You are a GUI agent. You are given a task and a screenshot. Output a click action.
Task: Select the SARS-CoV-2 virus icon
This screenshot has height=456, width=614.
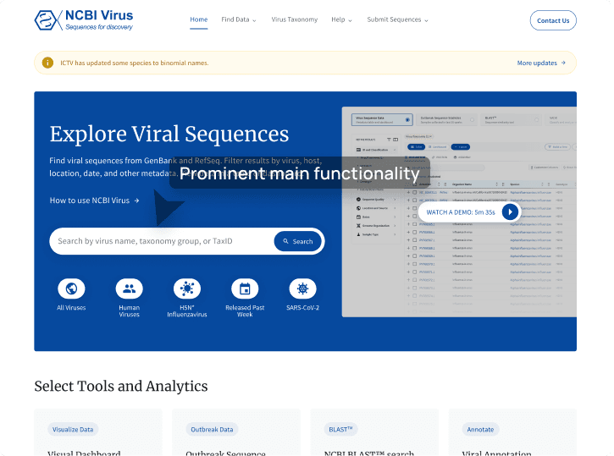[302, 288]
